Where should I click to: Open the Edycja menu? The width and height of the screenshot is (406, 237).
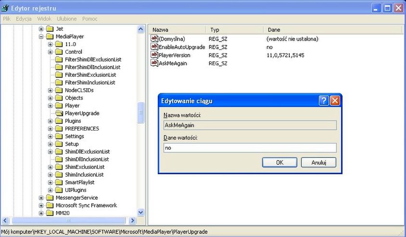(x=24, y=19)
